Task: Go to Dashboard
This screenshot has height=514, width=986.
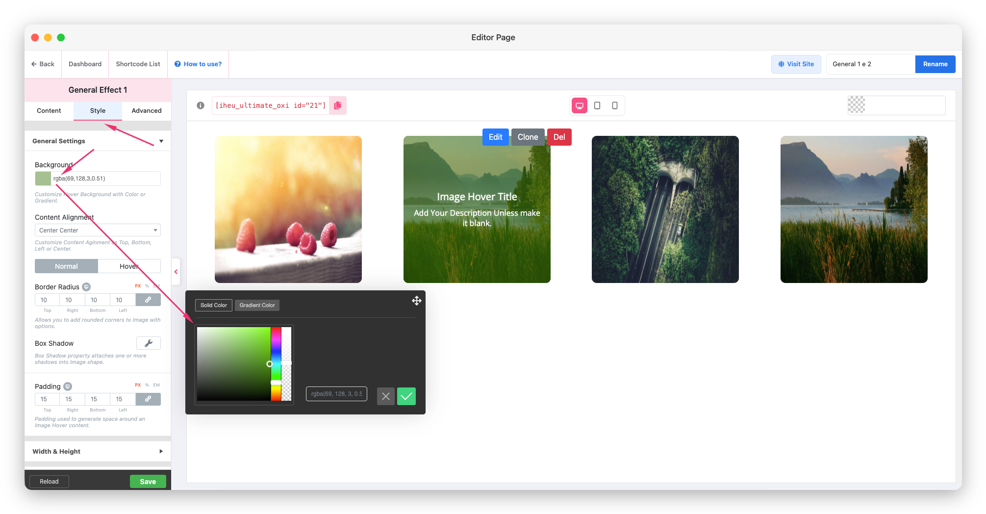Action: click(85, 64)
